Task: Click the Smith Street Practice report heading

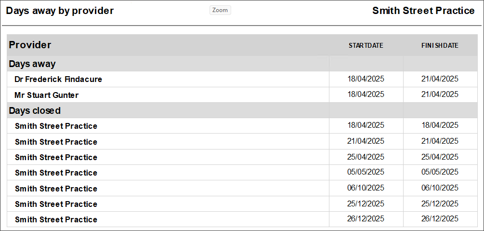Action: (x=423, y=11)
